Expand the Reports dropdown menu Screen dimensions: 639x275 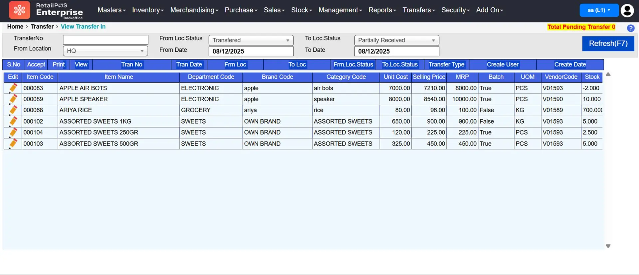(382, 10)
